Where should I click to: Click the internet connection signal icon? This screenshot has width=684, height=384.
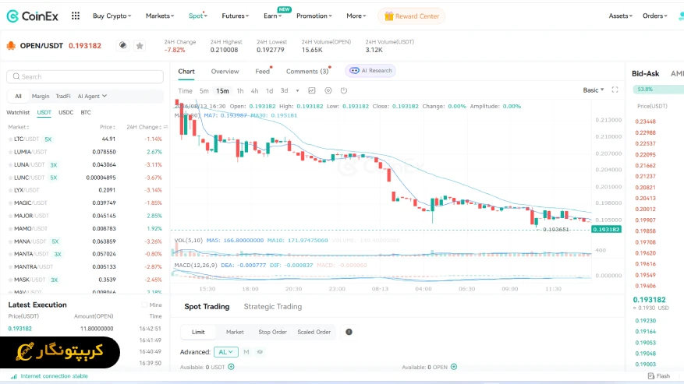pos(14,376)
